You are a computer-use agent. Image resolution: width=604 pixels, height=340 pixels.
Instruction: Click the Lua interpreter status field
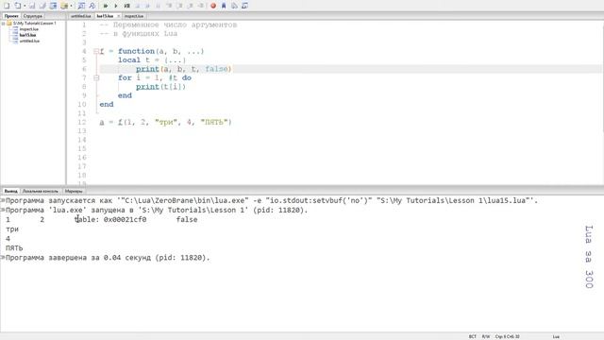tap(556, 336)
